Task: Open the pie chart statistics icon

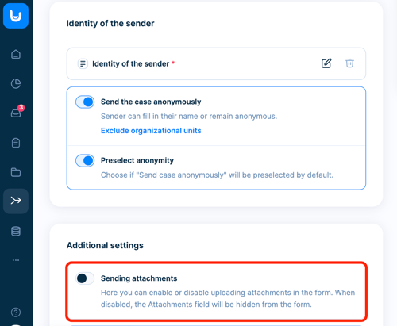Action: 16,83
